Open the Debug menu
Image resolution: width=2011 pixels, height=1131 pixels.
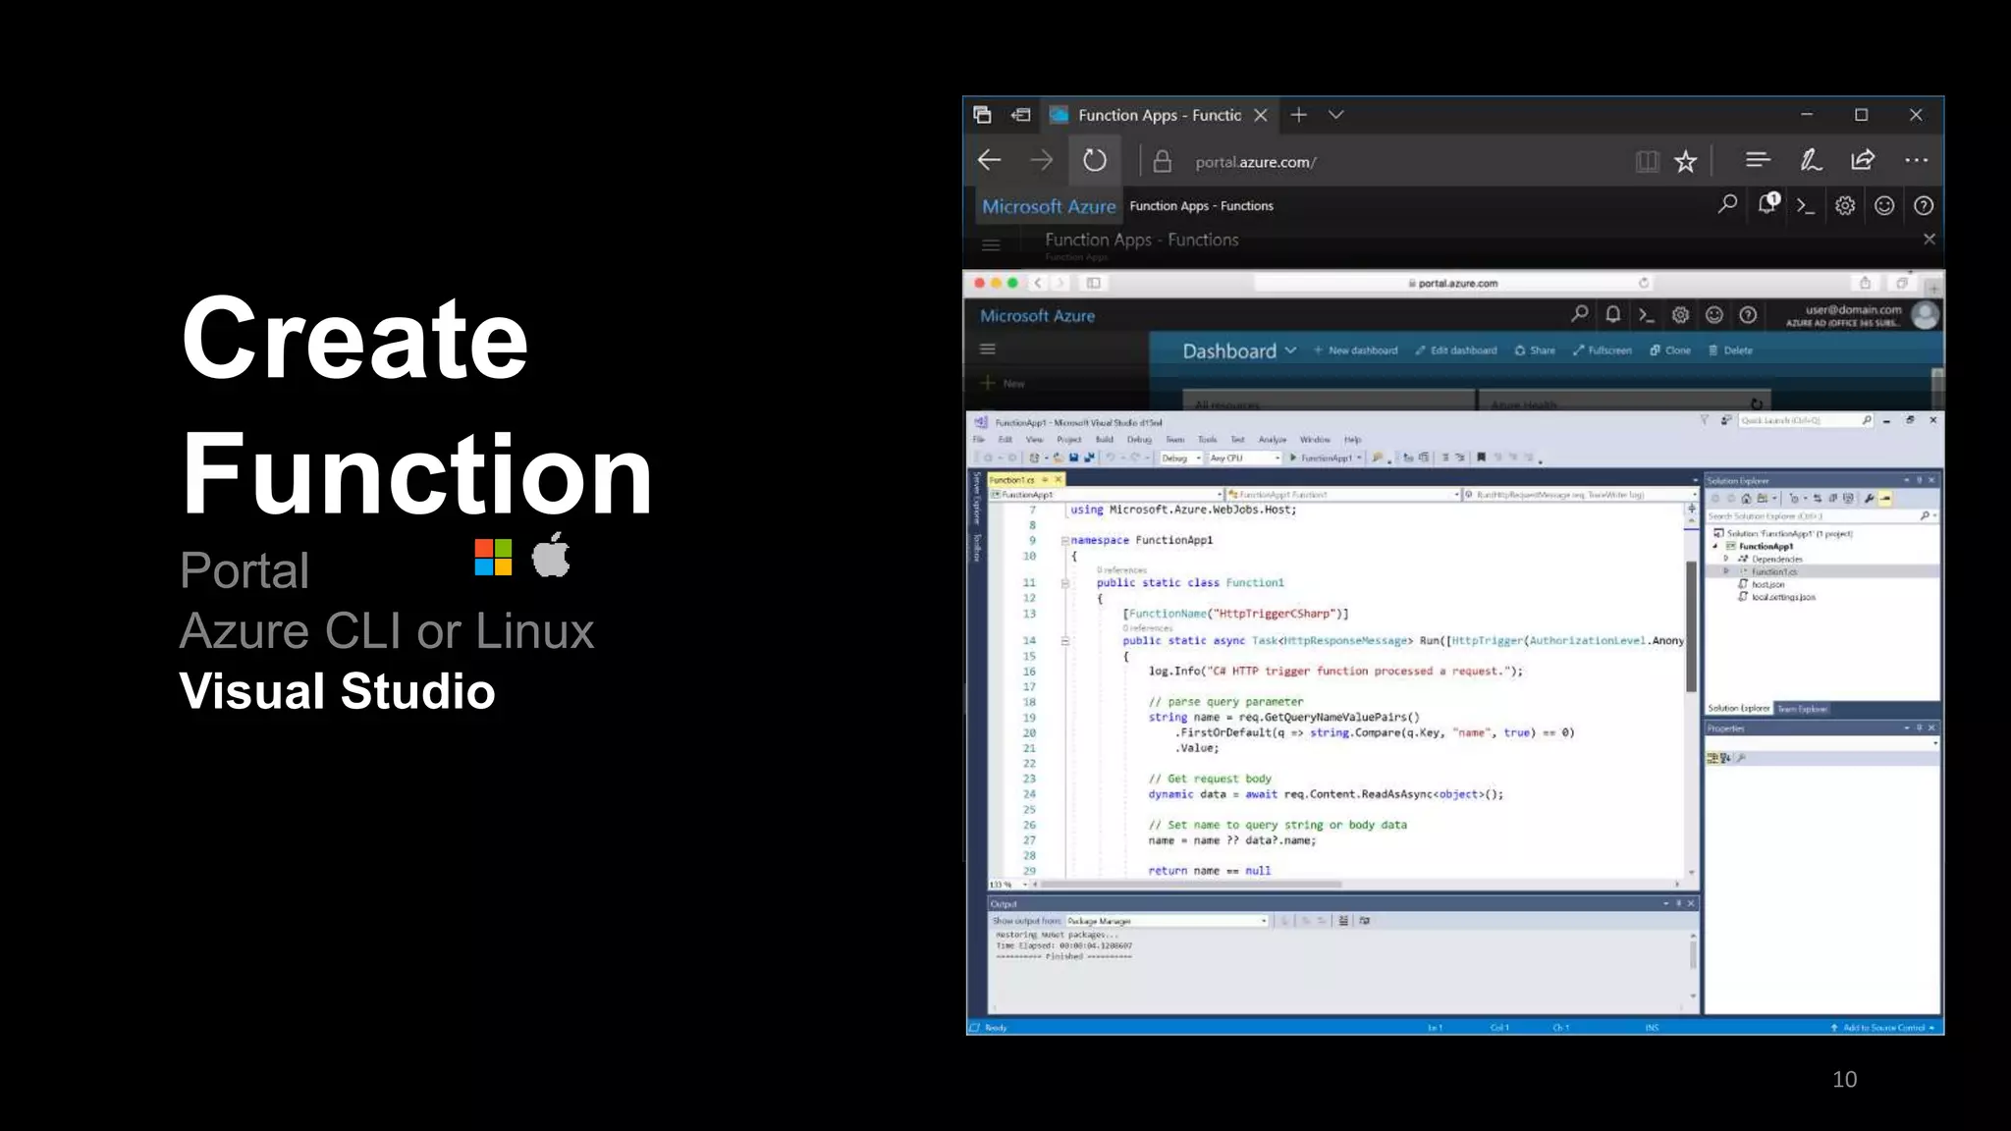pos(1139,440)
